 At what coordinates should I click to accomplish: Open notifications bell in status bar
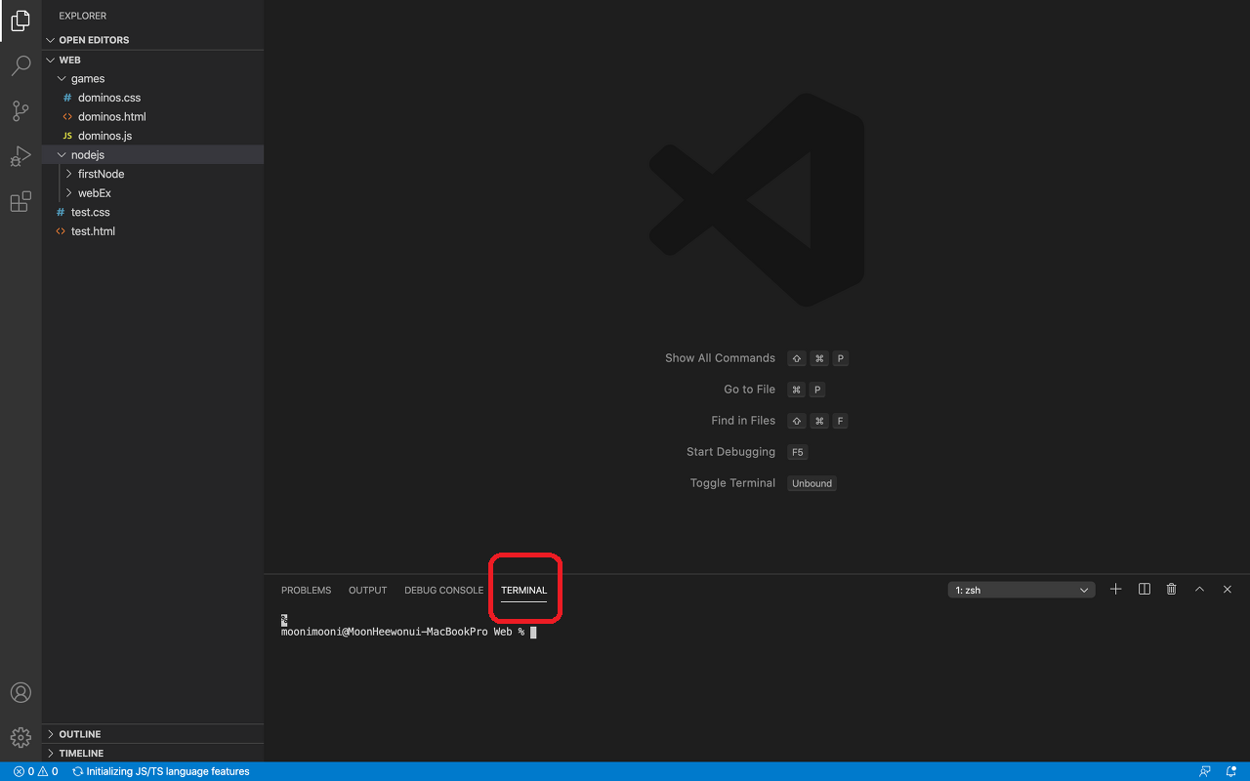coord(1232,771)
